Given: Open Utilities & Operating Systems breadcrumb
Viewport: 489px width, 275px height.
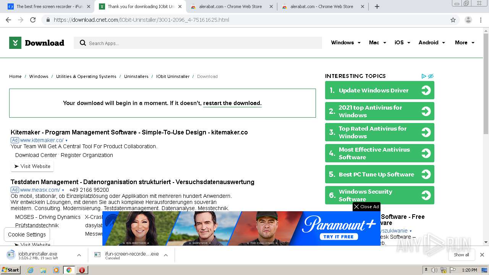Looking at the screenshot, I should coord(86,76).
